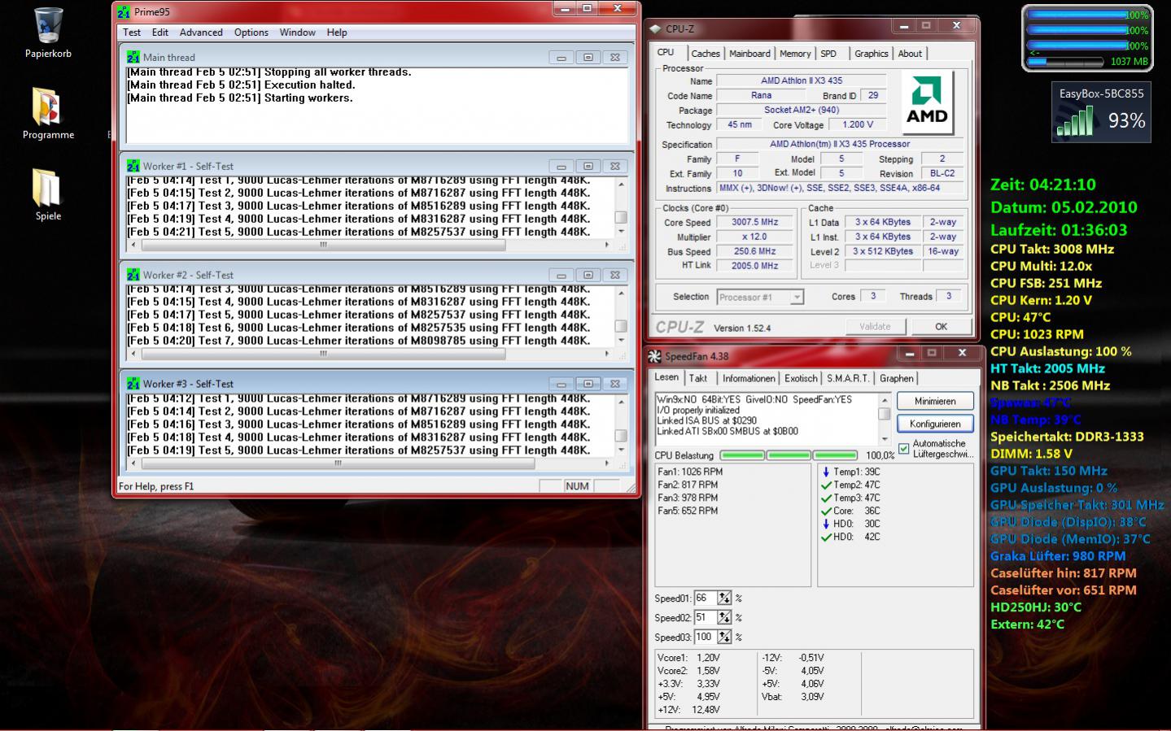Click the CPU/RAM meter gadget
The width and height of the screenshot is (1171, 731).
coord(1086,38)
